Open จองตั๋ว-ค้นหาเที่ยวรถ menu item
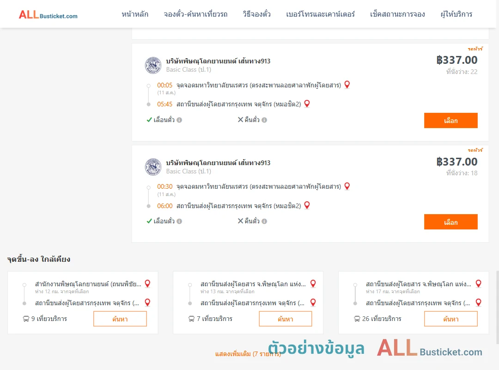499x370 pixels. (195, 14)
